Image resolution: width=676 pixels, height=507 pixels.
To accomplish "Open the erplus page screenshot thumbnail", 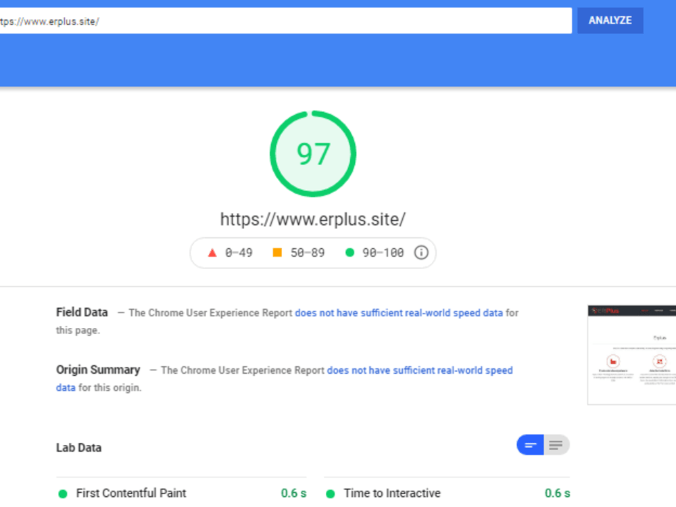I will [x=631, y=355].
